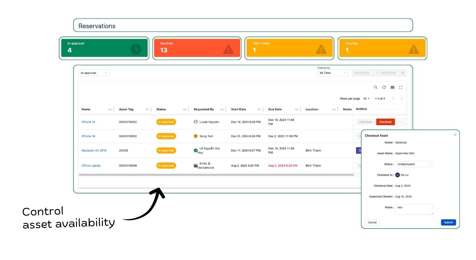Open the calendar icon in date range
The height and width of the screenshot is (260, 476).
pos(403,73)
